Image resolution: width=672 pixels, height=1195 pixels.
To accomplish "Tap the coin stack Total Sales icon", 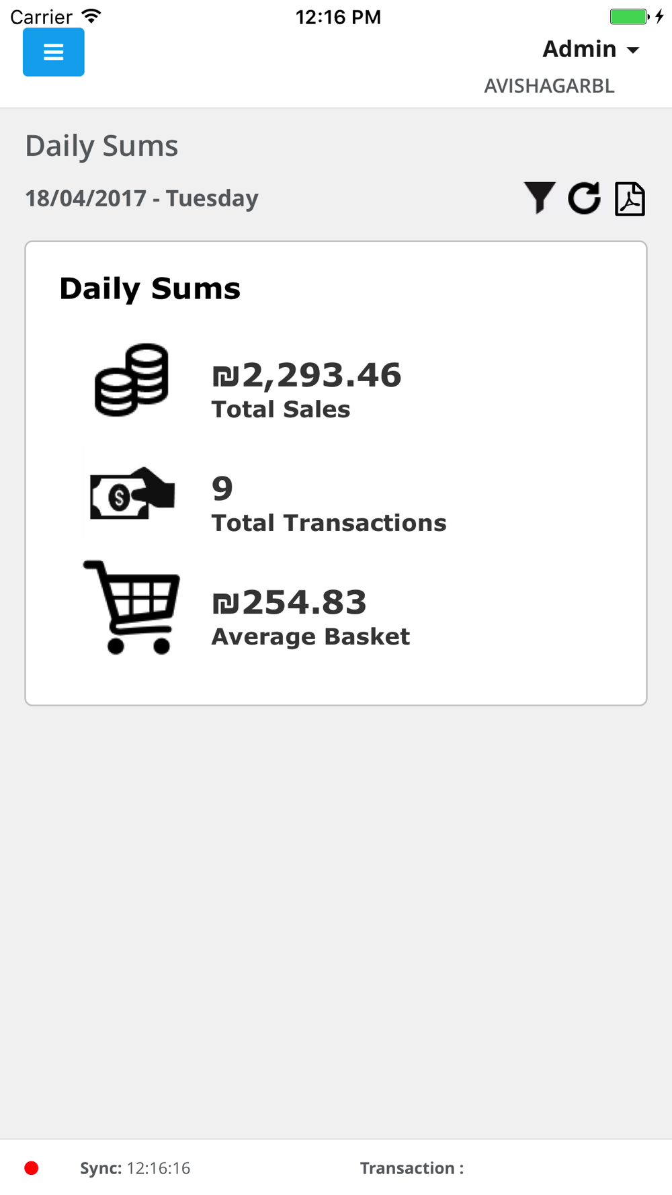I will tap(132, 380).
